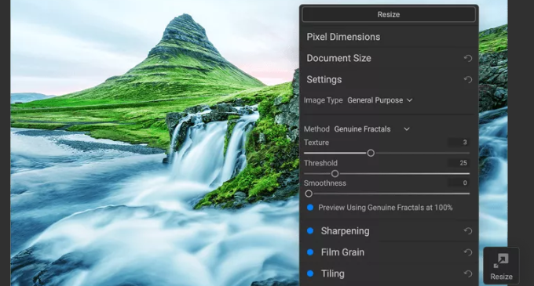534x286 pixels.
Task: Click the Texture slider handle
Action: [371, 154]
